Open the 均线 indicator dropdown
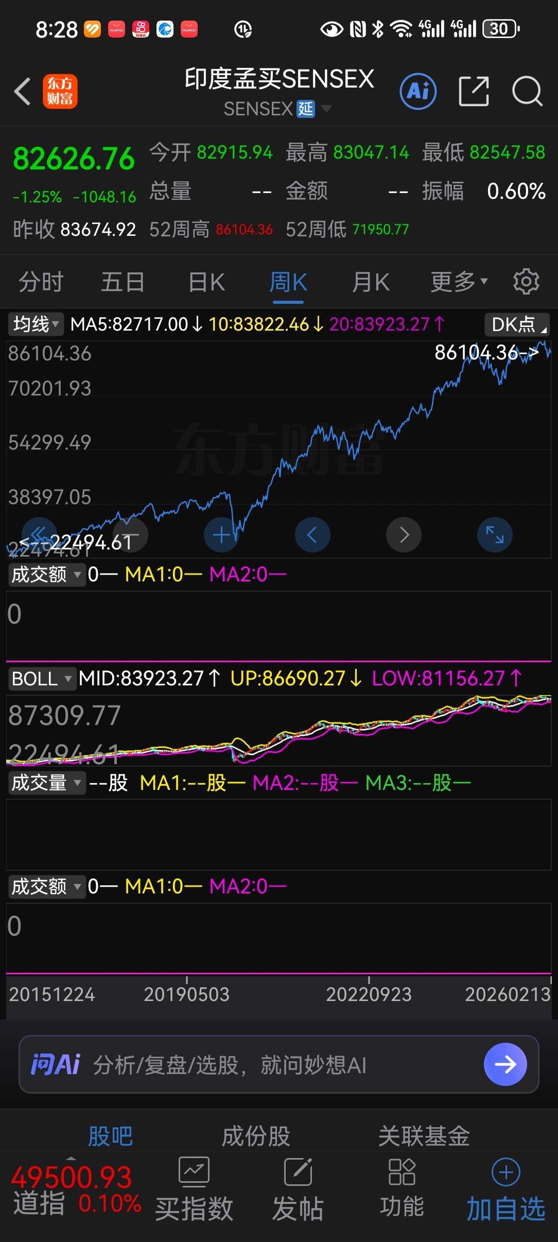This screenshot has width=558, height=1242. click(x=36, y=324)
